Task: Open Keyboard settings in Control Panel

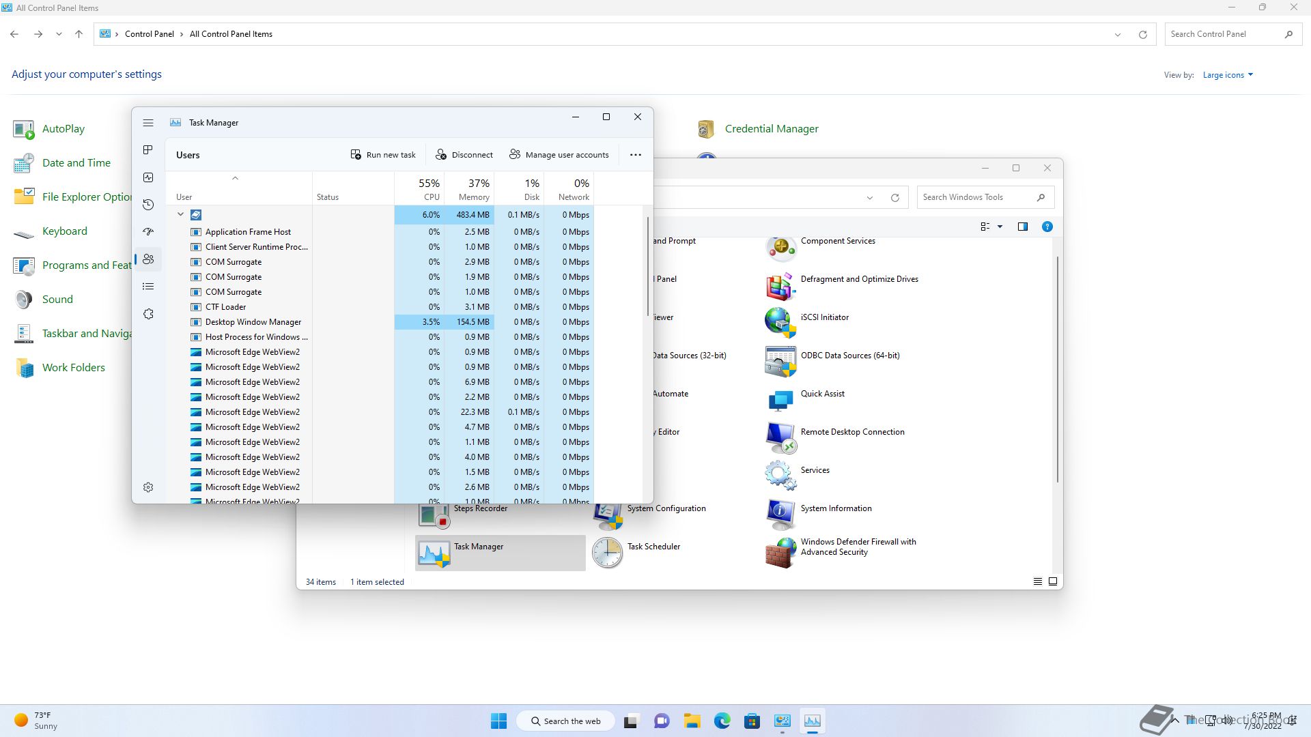Action: pos(65,231)
